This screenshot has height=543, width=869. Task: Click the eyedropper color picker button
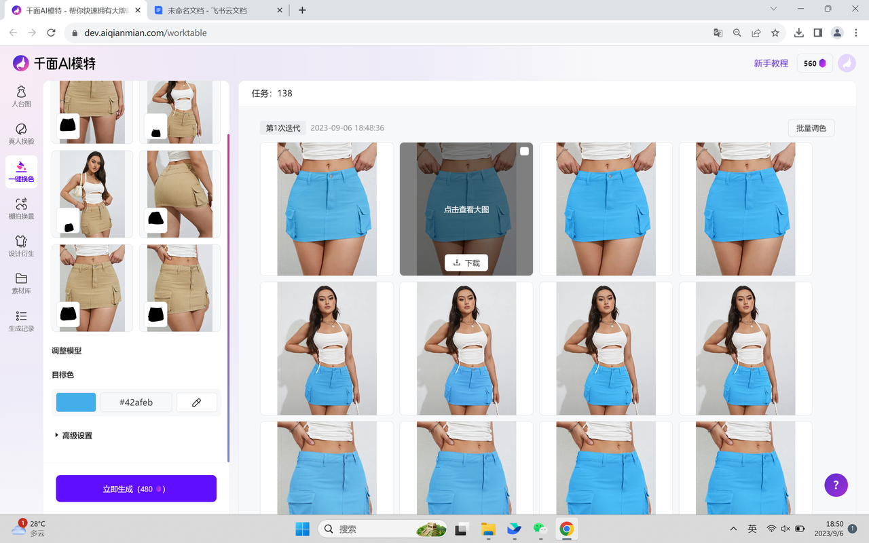point(197,402)
